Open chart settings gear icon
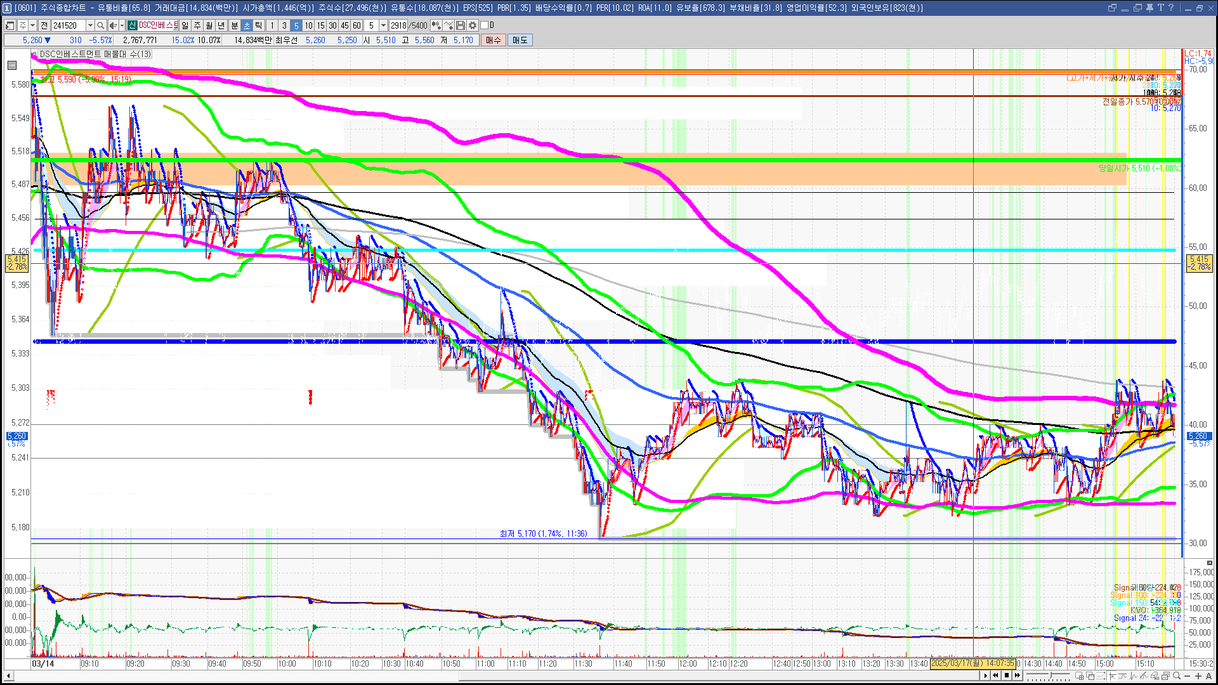 click(x=473, y=25)
